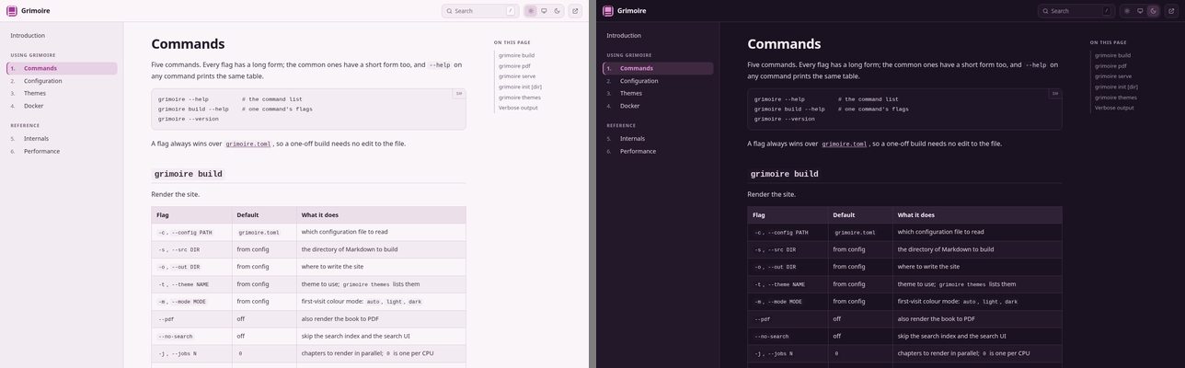Viewport: 1185px width, 368px height.
Task: Open Configuration chapter in dark window sidebar
Action: 658,81
